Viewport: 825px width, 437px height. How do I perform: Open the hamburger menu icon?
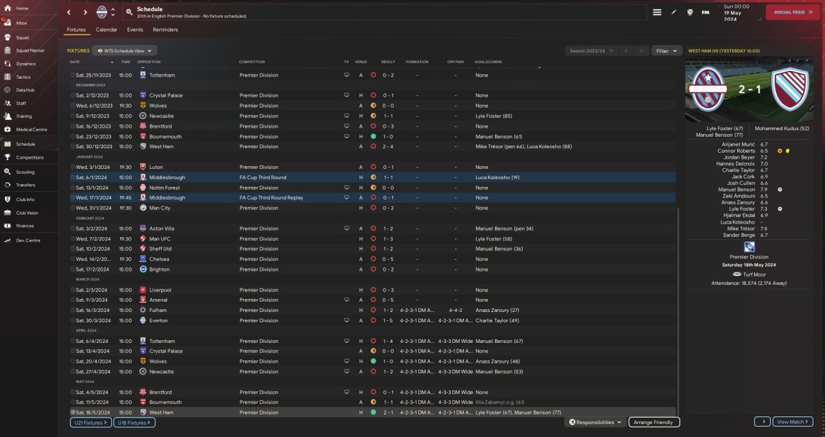(657, 12)
